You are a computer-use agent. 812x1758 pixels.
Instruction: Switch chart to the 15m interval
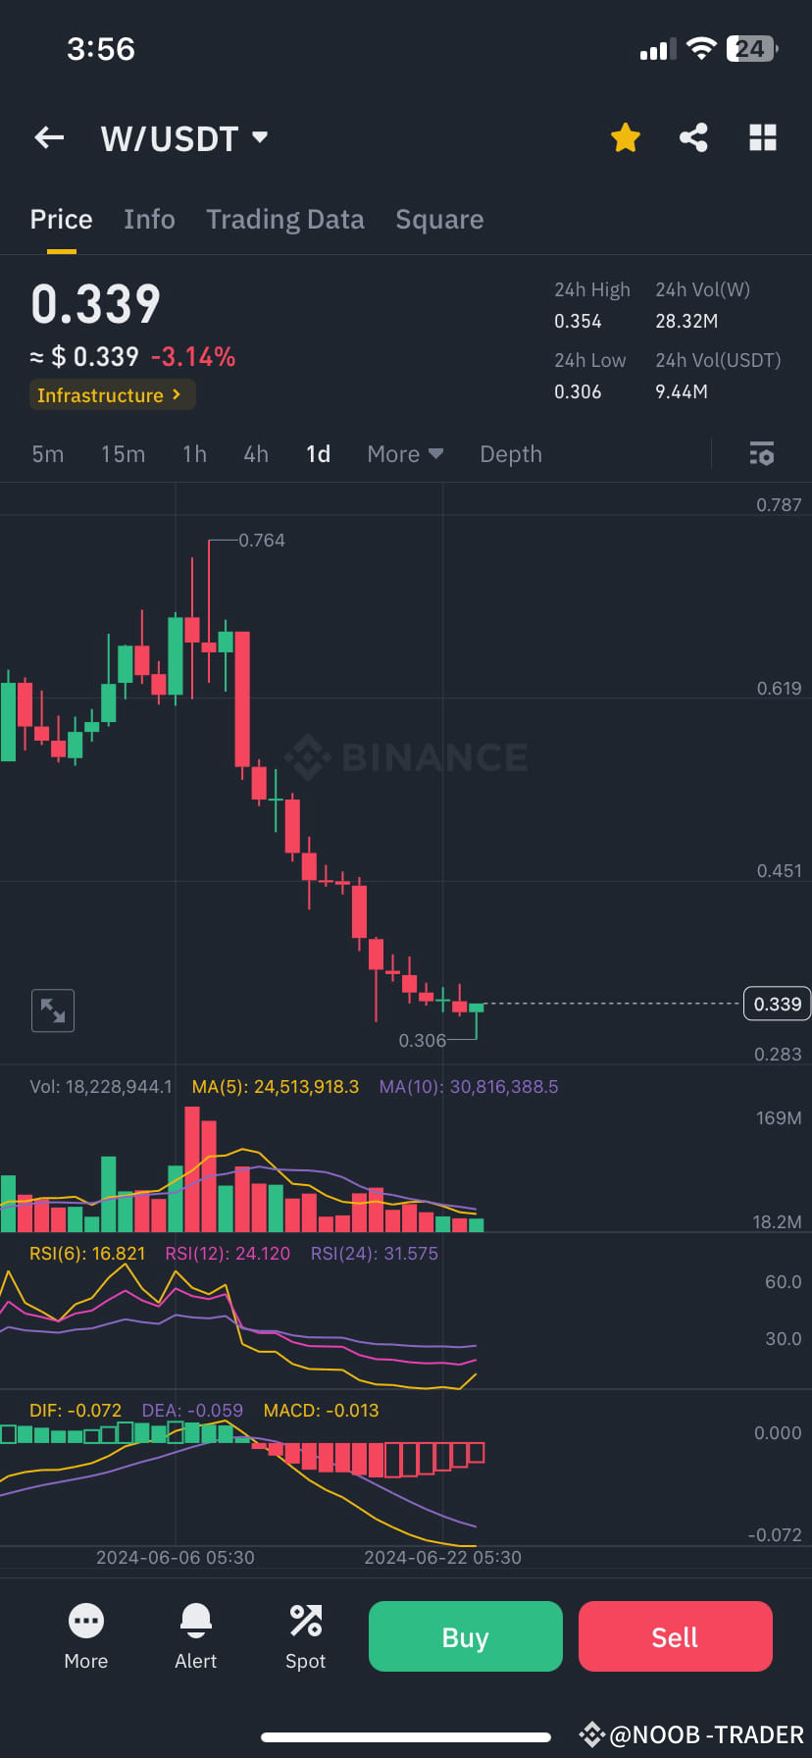(123, 453)
